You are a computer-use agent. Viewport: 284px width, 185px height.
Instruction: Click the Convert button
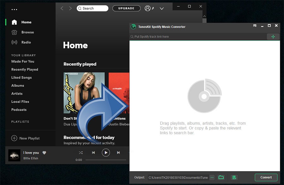pyautogui.click(x=266, y=177)
